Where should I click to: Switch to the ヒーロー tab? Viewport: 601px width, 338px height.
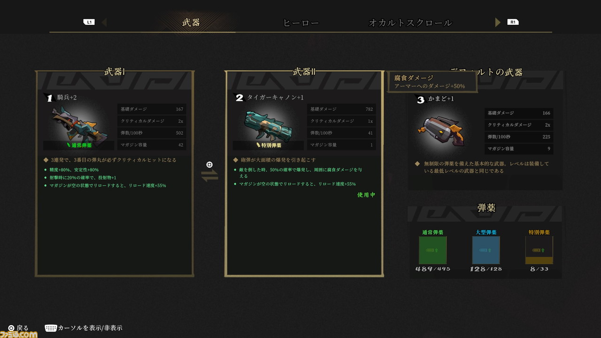301,23
